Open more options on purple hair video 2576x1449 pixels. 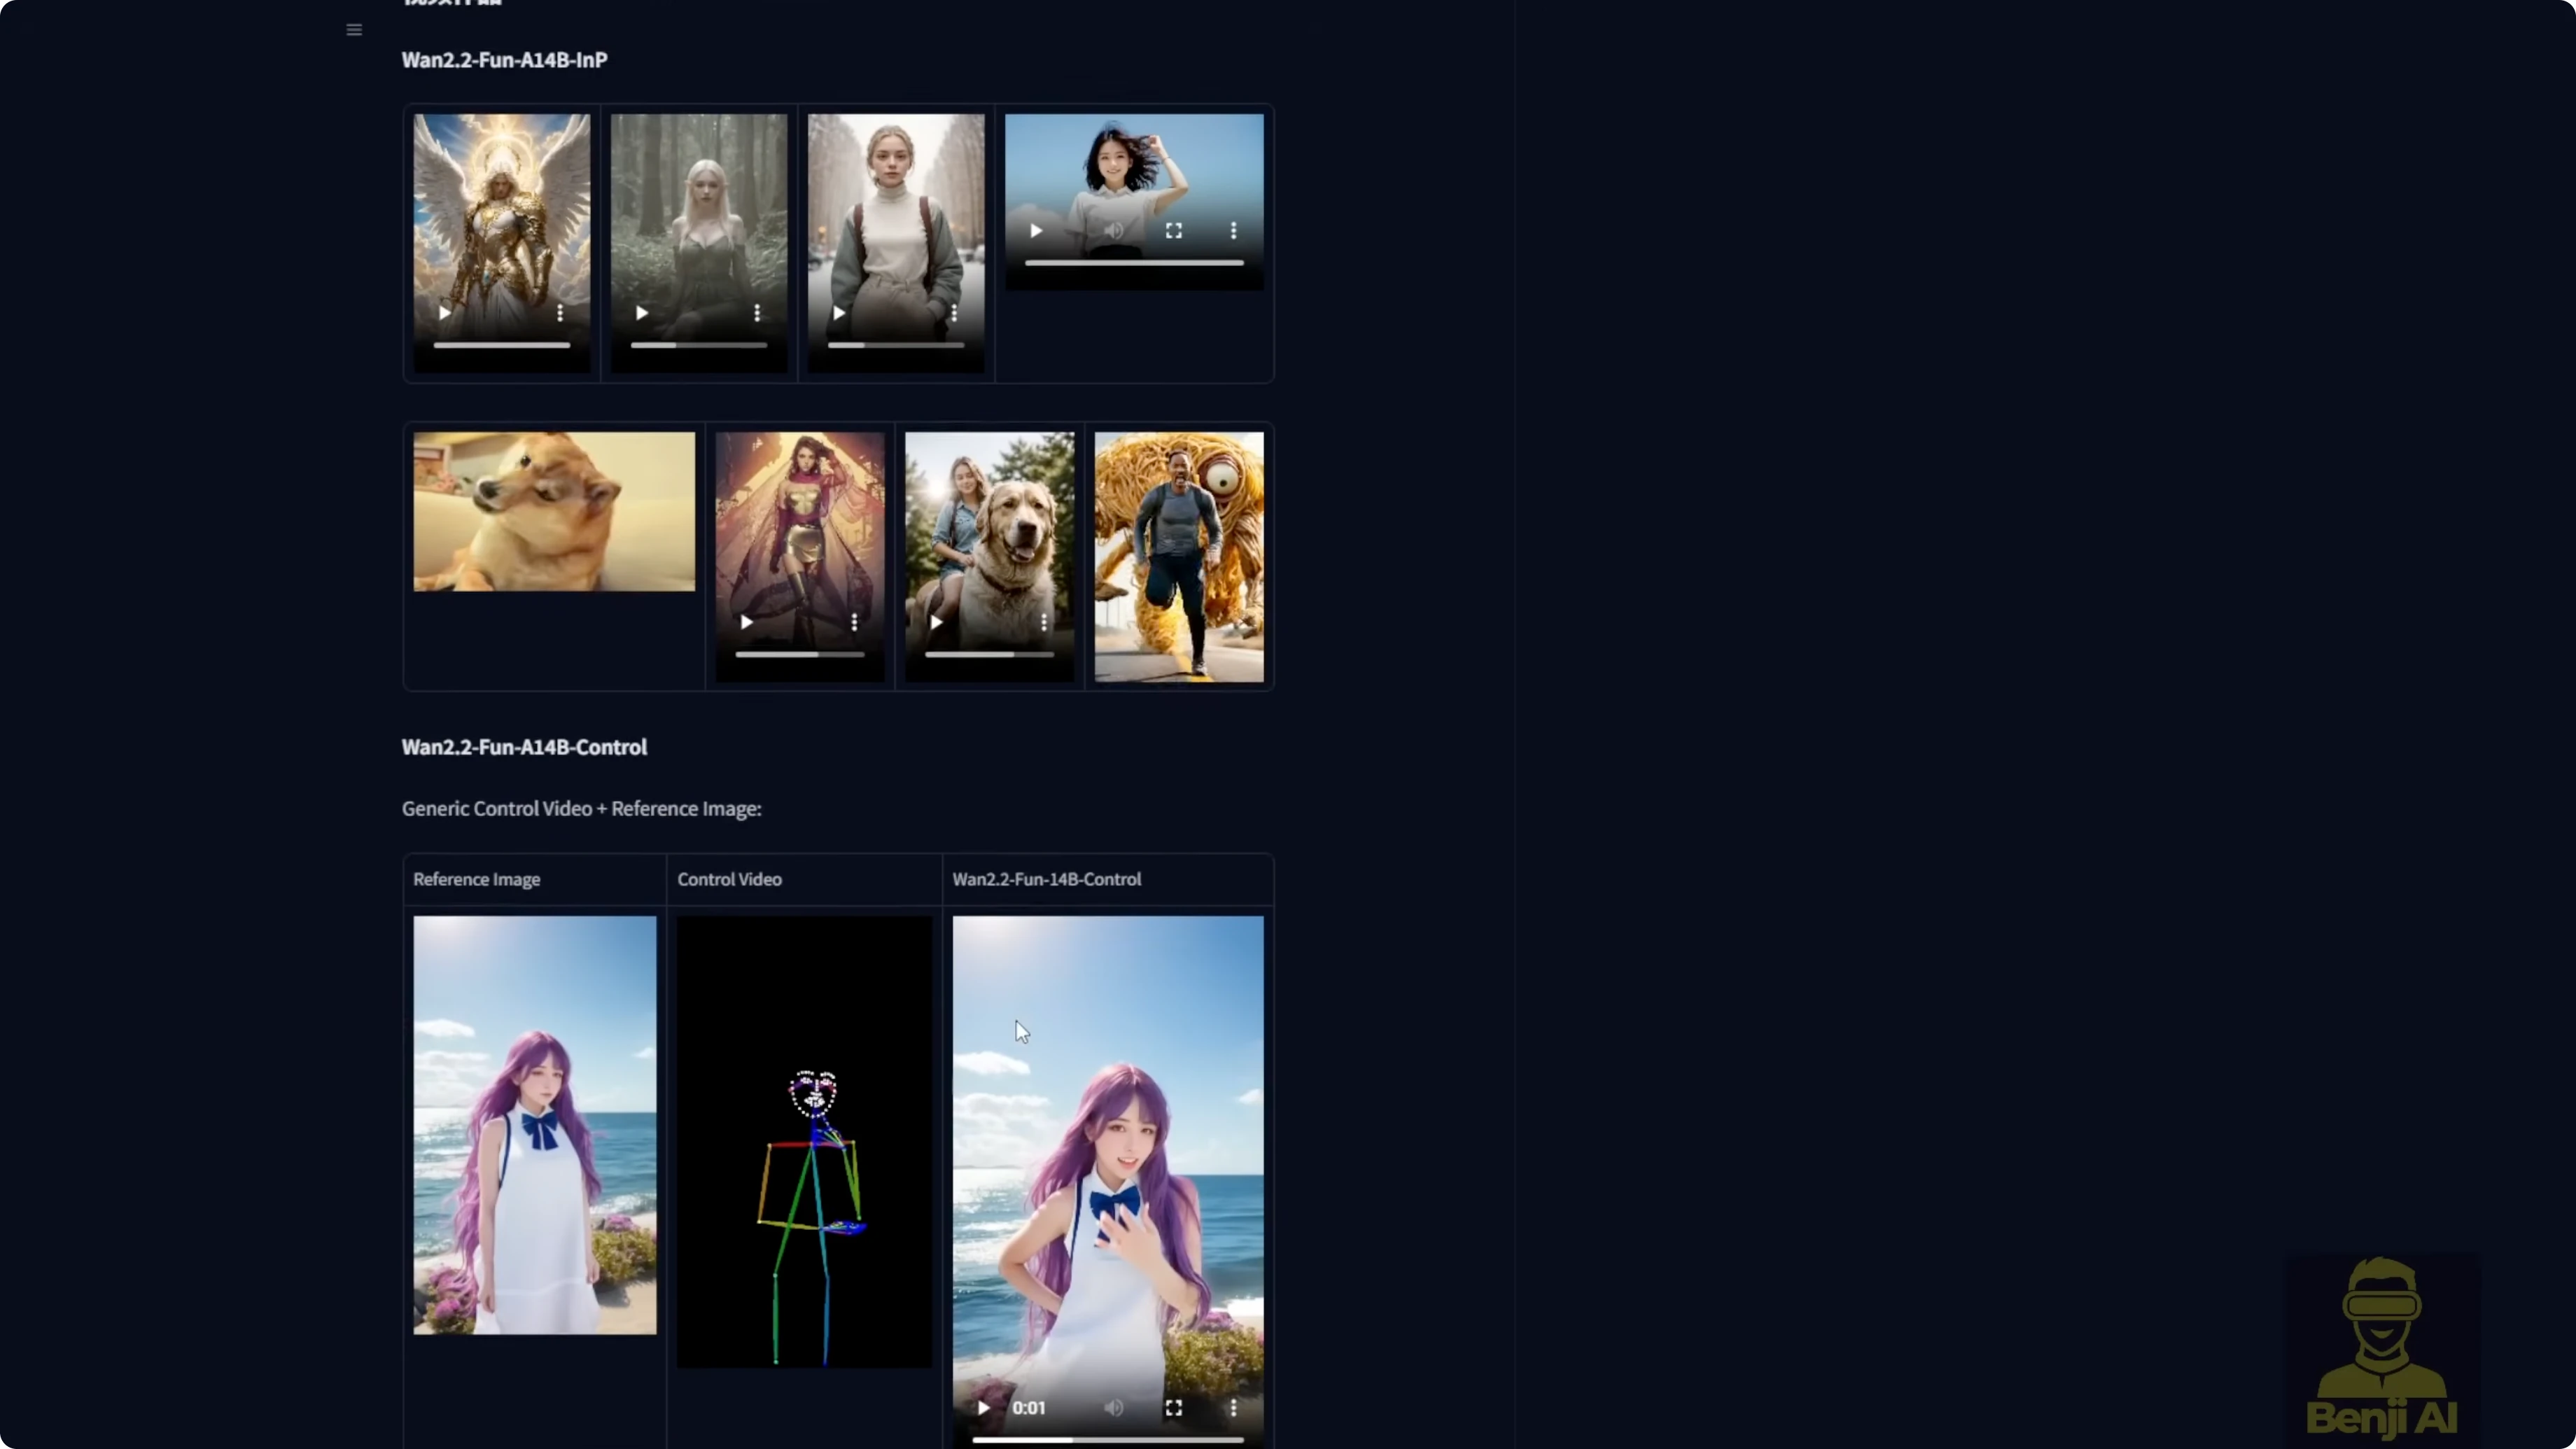pyautogui.click(x=1233, y=1407)
